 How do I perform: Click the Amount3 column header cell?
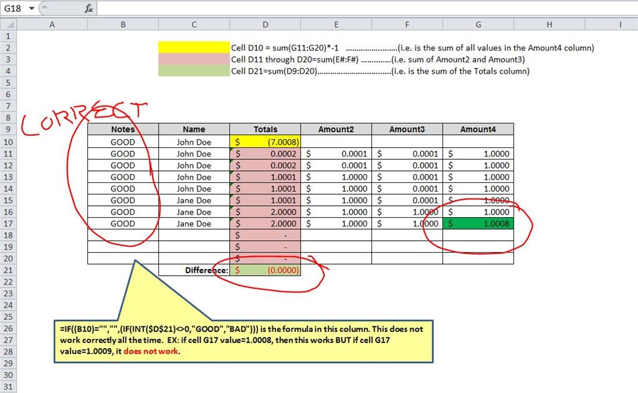(x=407, y=129)
